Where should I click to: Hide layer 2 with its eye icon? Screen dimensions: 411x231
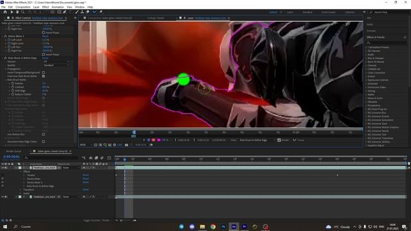pyautogui.click(x=3, y=197)
